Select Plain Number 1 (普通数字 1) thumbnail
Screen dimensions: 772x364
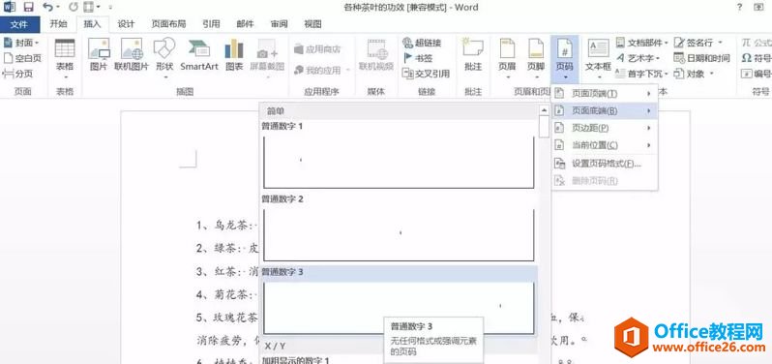pos(399,162)
